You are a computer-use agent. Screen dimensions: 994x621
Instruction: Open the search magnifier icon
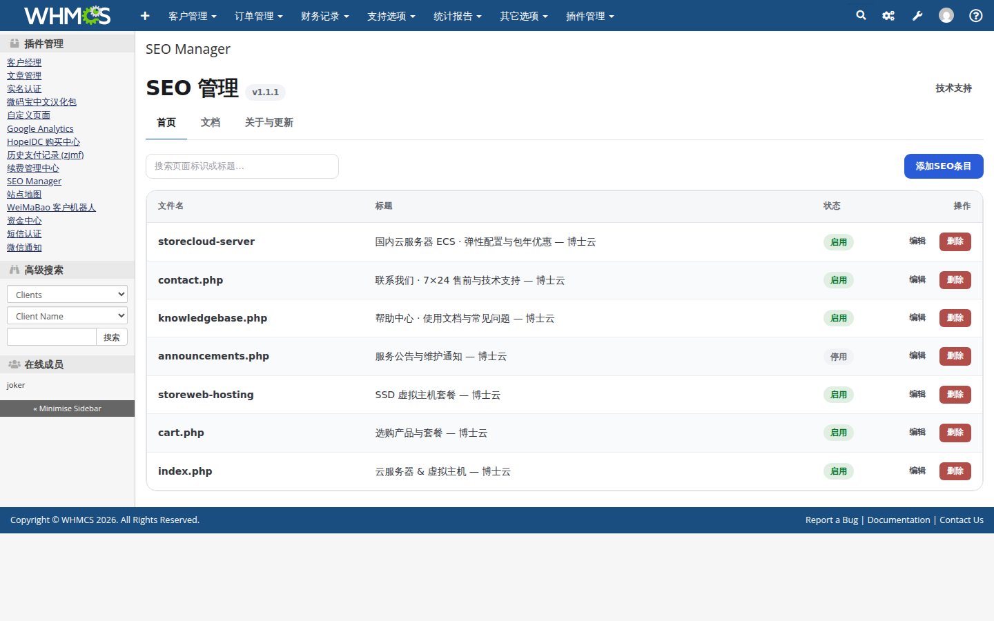click(861, 15)
